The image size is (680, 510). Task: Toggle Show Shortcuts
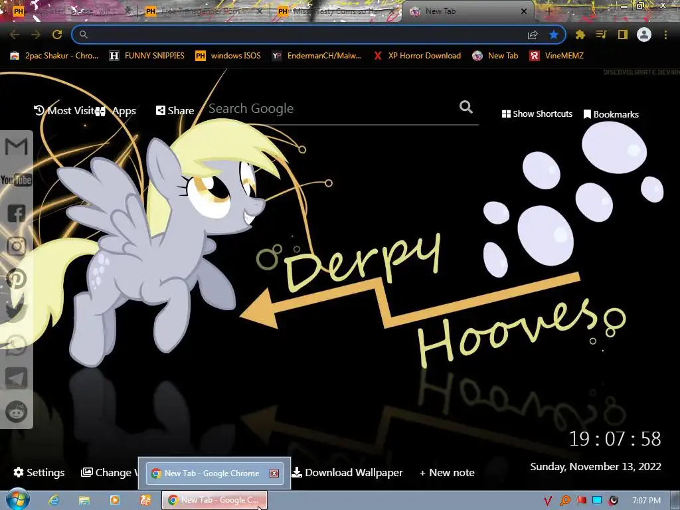[x=537, y=114]
